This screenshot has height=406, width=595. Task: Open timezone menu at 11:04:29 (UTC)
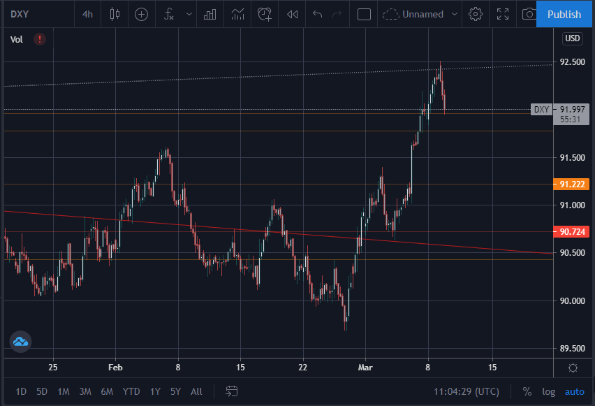coord(467,391)
